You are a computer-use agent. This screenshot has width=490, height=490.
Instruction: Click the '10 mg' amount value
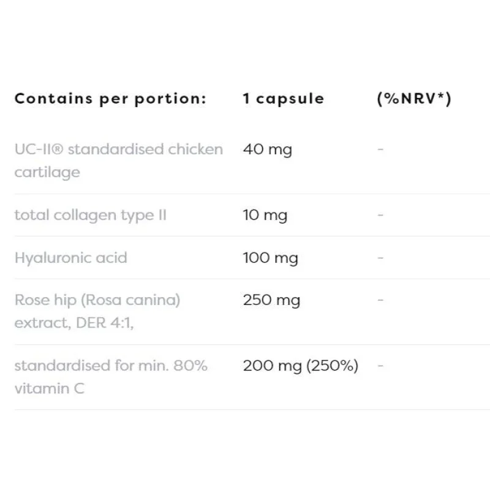pos(265,215)
